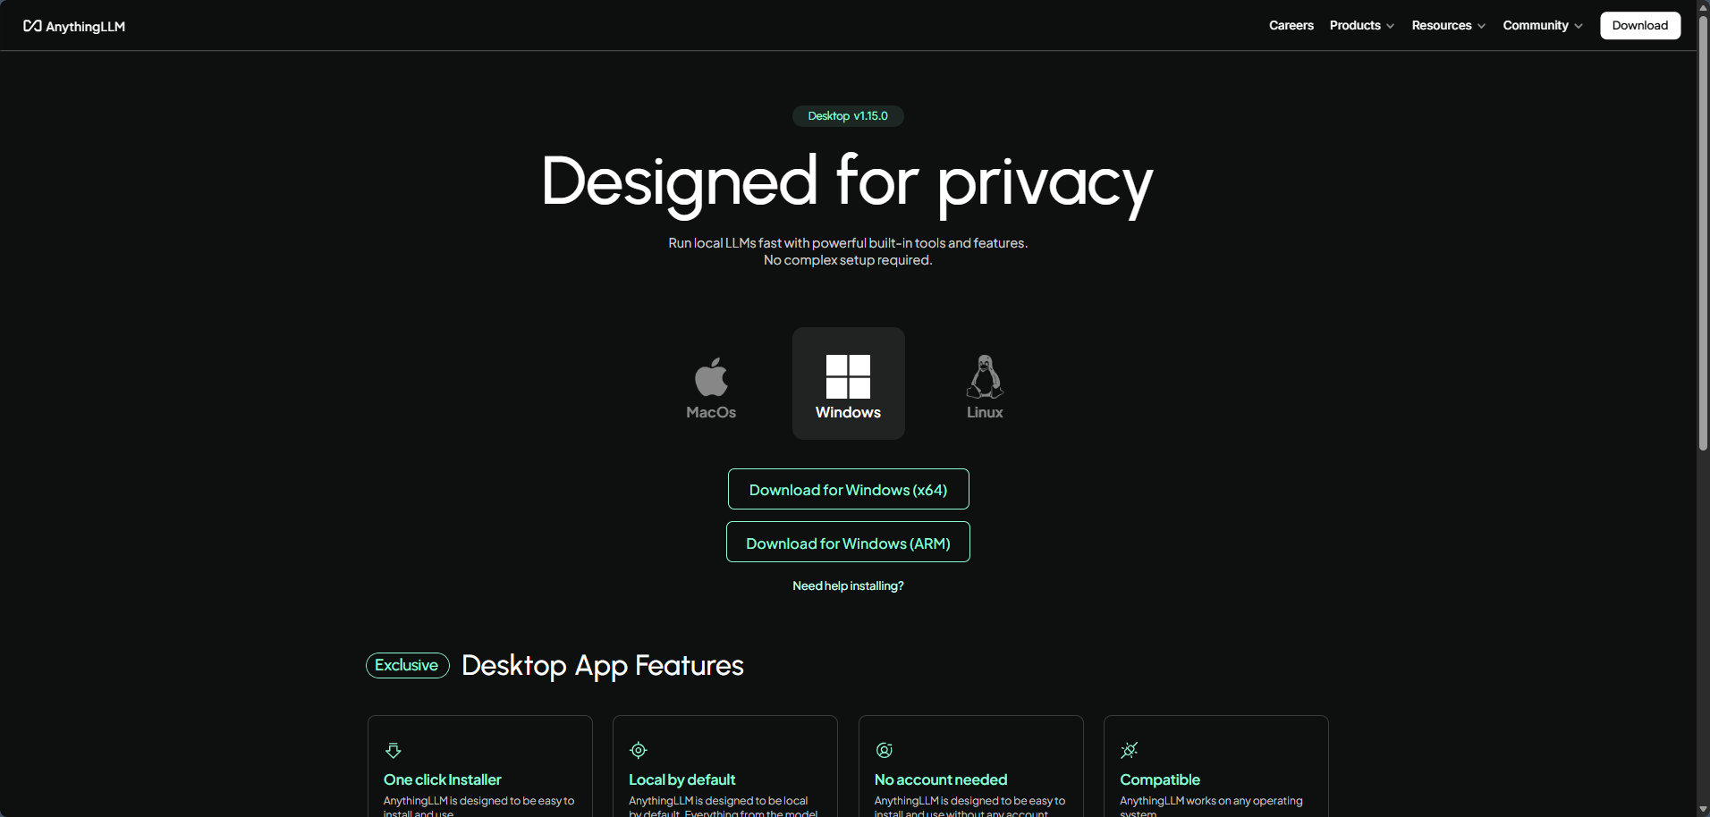Screen dimensions: 1710x817
Task: Download for Windows (x64)
Action: [x=848, y=489]
